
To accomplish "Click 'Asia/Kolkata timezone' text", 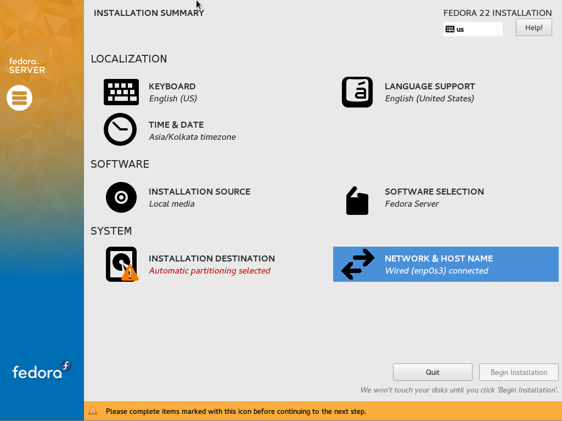I will [192, 136].
